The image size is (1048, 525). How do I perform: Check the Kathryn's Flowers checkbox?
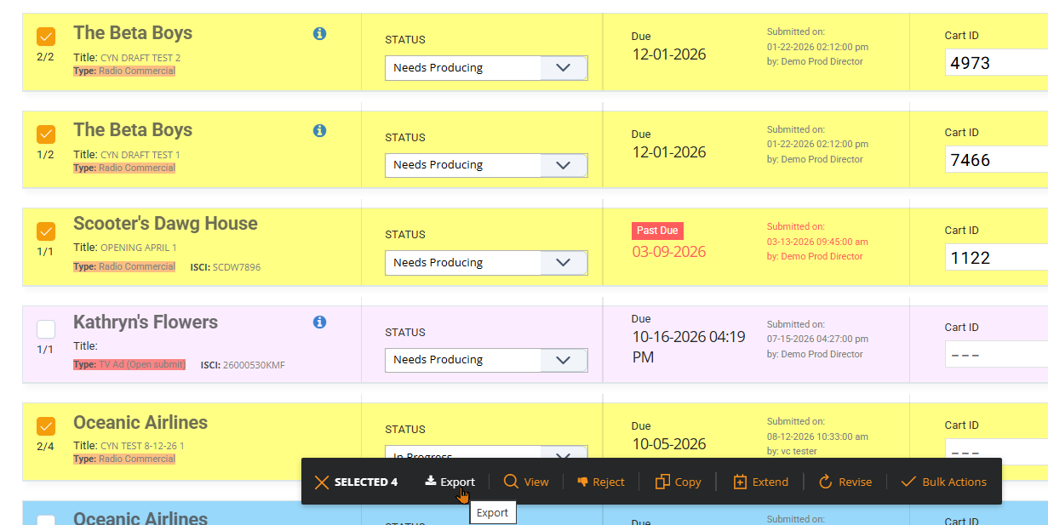pos(46,329)
